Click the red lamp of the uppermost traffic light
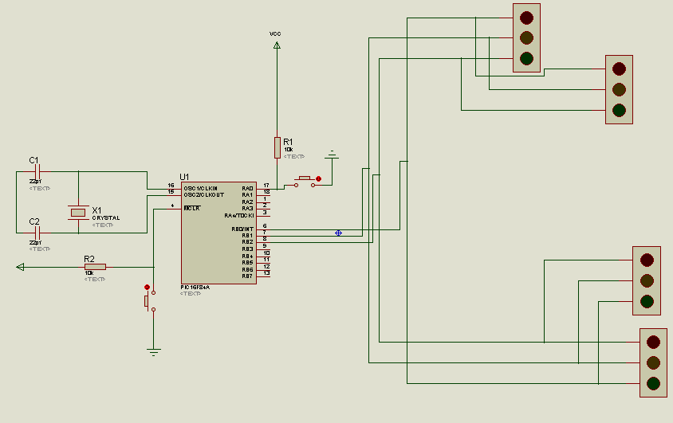Screen dimensions: 673x423 526,18
